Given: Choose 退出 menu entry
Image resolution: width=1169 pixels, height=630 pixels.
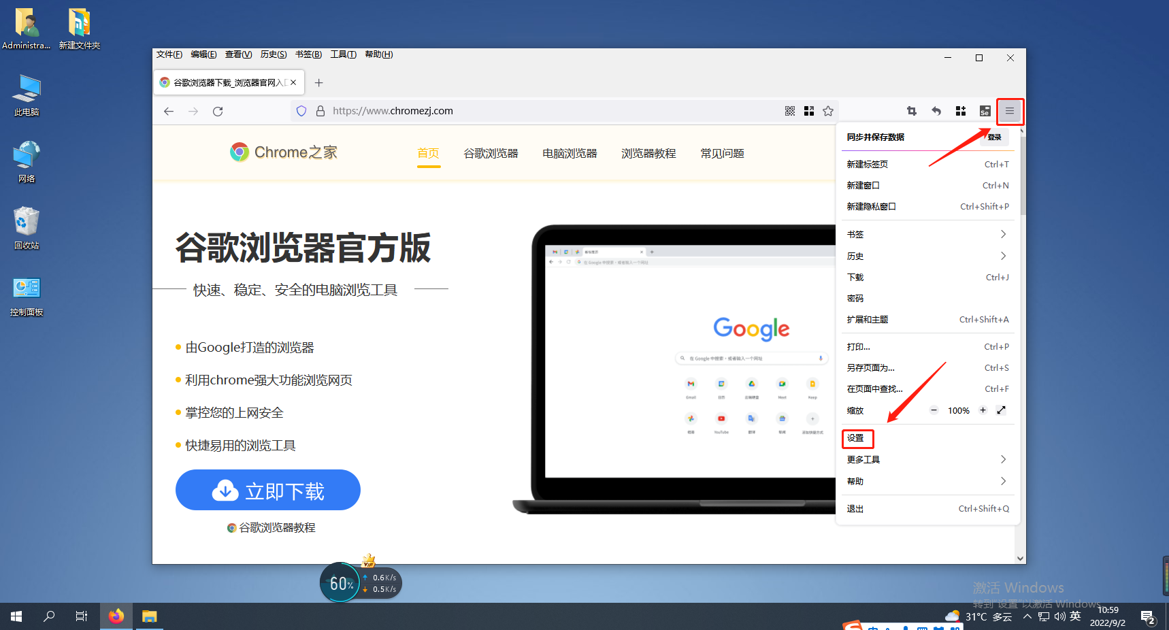Looking at the screenshot, I should click(927, 508).
